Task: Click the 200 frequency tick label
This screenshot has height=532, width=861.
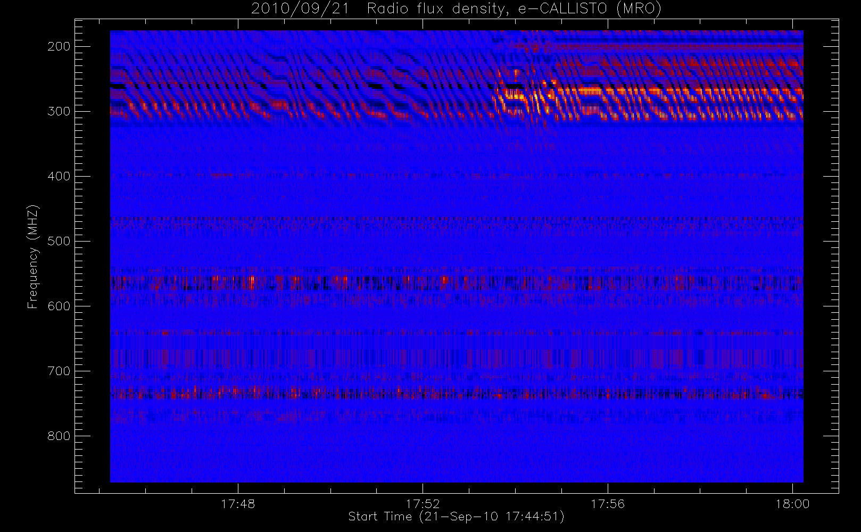Action: pyautogui.click(x=59, y=46)
